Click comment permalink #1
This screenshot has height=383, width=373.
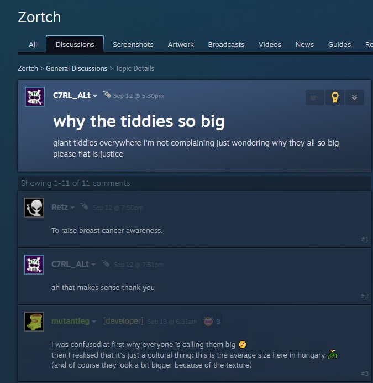pyautogui.click(x=365, y=239)
